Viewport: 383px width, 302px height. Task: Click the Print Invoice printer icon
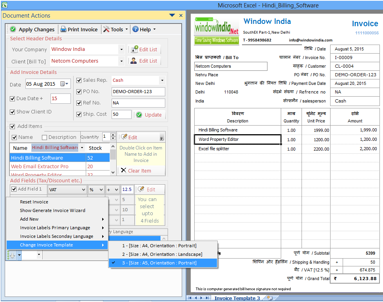pyautogui.click(x=63, y=29)
